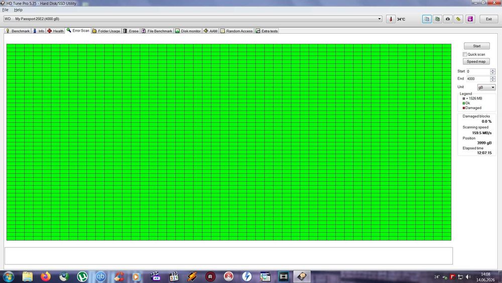Copy screenshot to clipboard icon
502x283 pixels.
point(437,19)
